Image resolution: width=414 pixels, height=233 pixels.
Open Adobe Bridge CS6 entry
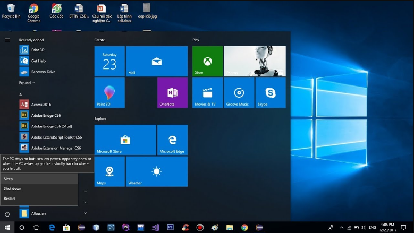coord(53,115)
